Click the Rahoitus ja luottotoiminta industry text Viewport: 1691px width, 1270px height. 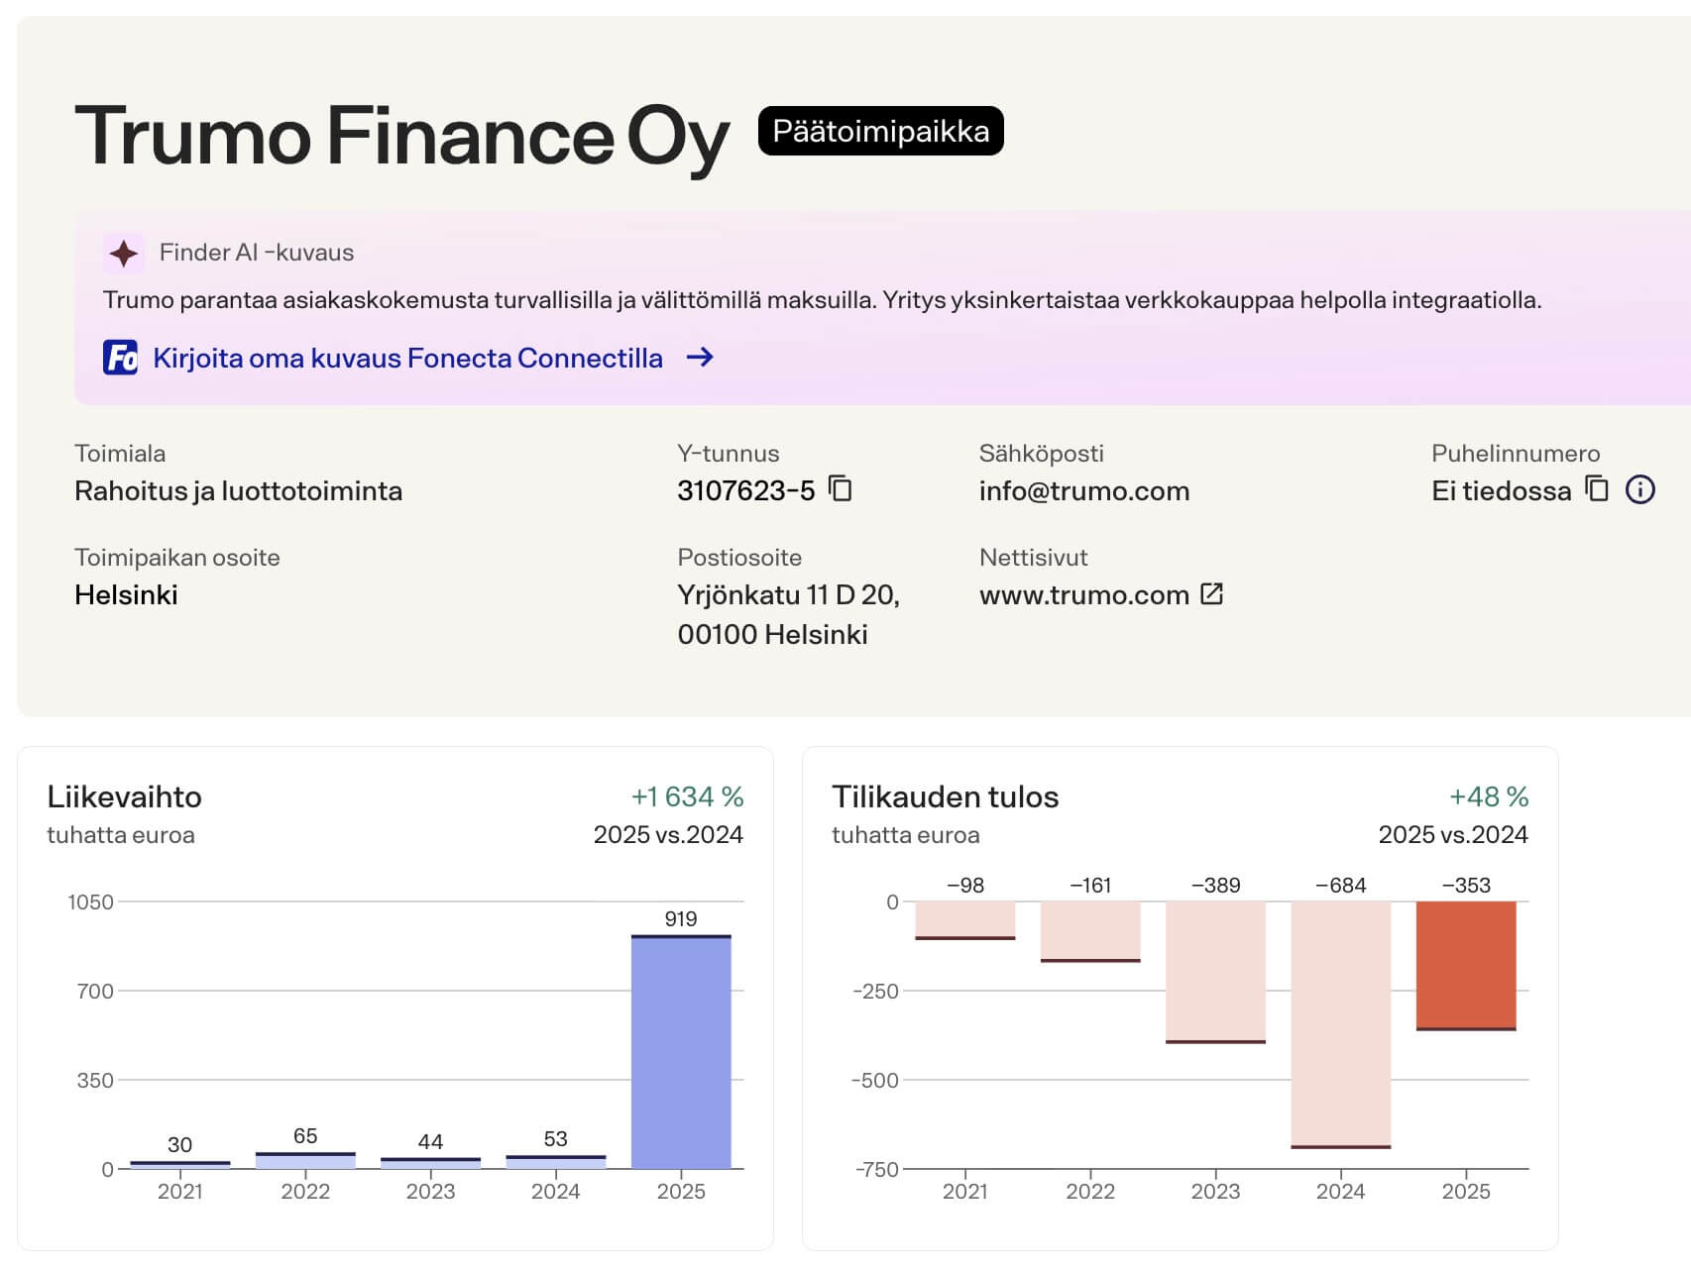[x=239, y=490]
